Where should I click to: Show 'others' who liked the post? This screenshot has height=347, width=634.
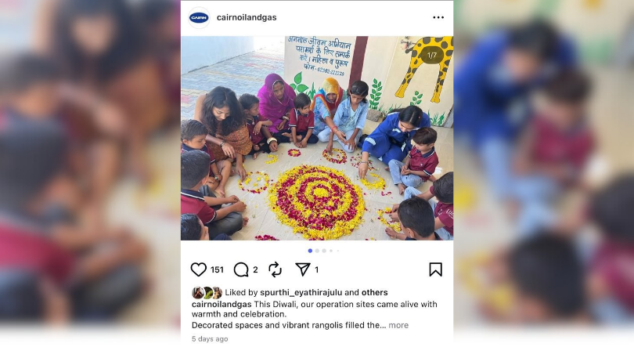[374, 292]
